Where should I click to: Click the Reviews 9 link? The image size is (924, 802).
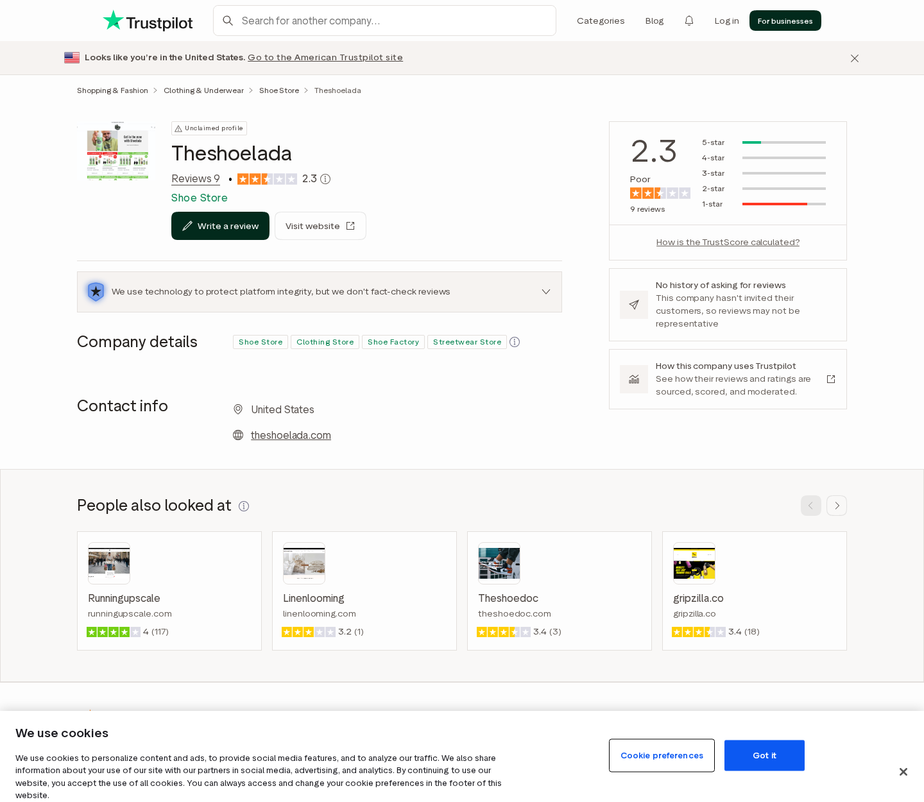click(196, 179)
